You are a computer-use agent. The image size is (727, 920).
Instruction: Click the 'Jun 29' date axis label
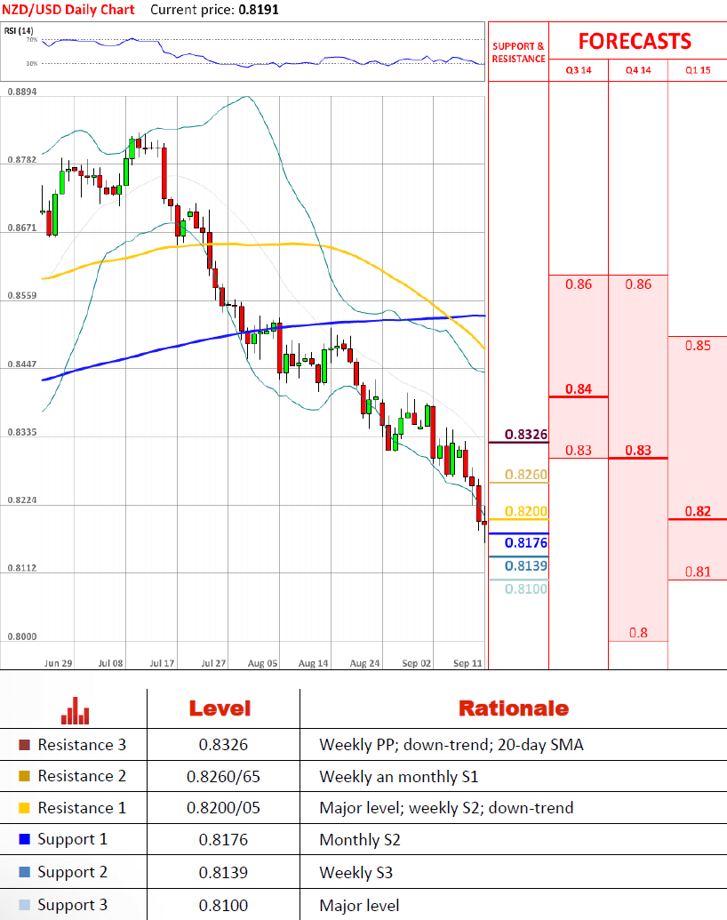point(58,663)
